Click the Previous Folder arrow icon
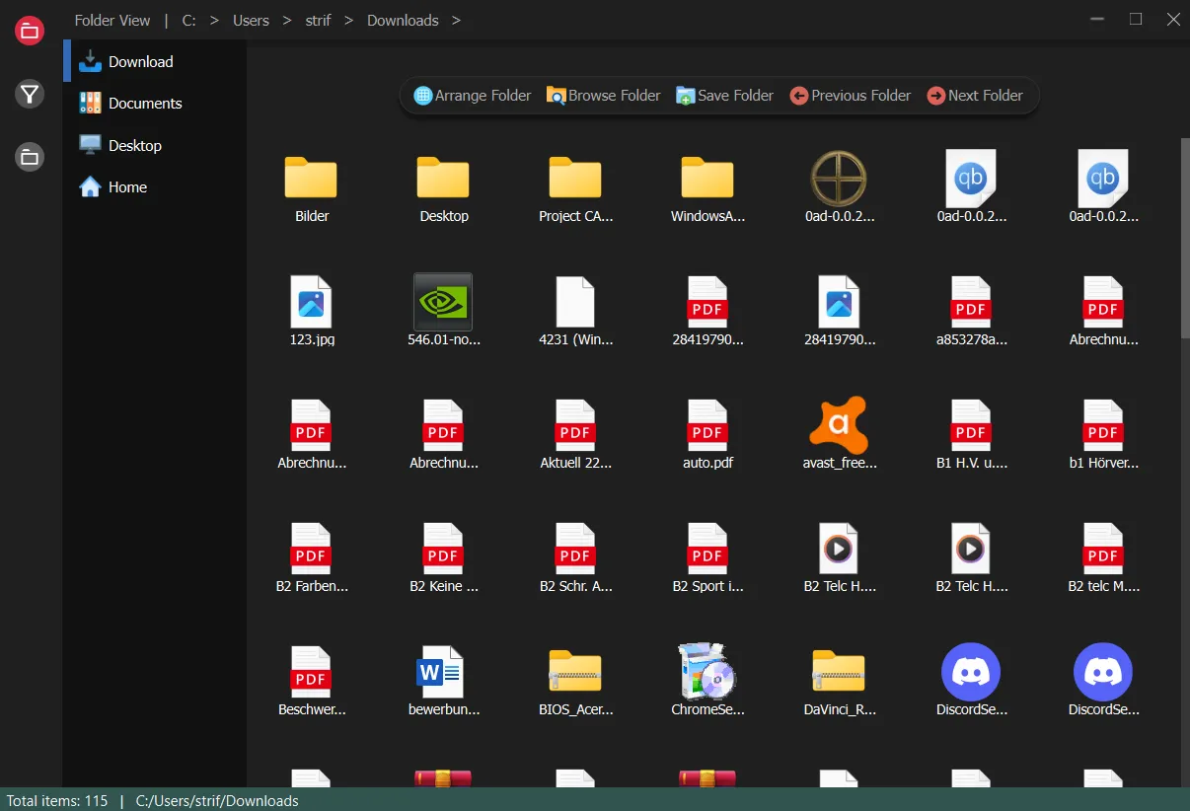 [x=799, y=95]
